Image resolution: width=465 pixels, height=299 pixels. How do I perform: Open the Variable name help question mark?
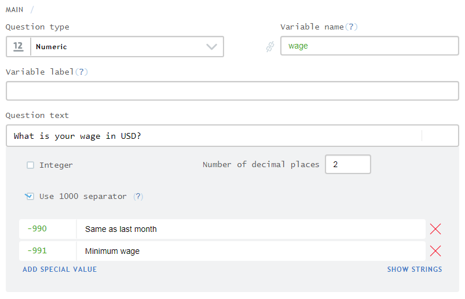pyautogui.click(x=351, y=27)
